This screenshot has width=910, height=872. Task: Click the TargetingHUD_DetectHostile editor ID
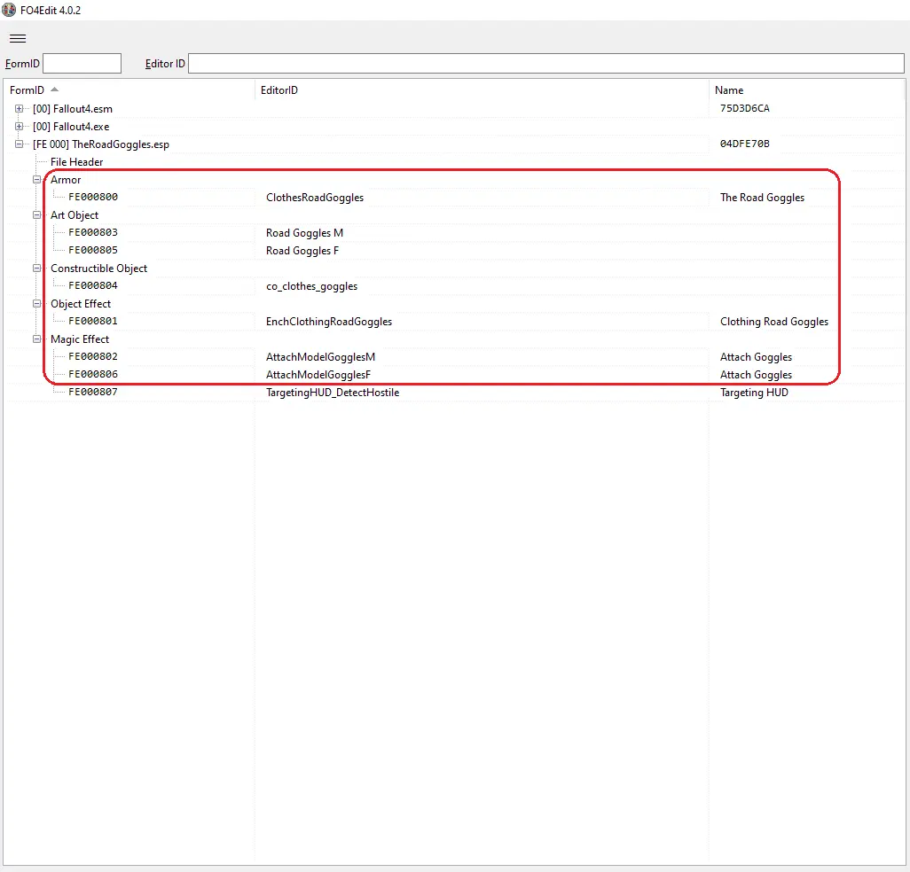333,393
